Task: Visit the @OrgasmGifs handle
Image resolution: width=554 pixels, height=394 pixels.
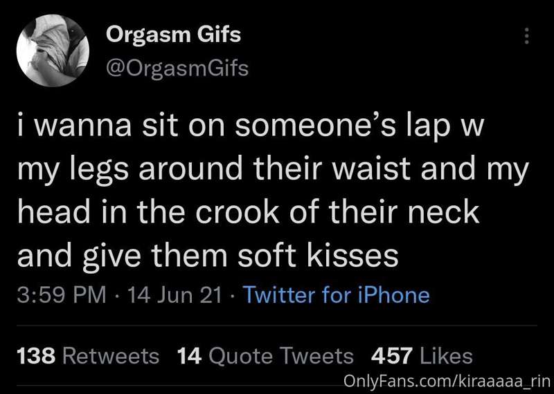Action: (177, 67)
